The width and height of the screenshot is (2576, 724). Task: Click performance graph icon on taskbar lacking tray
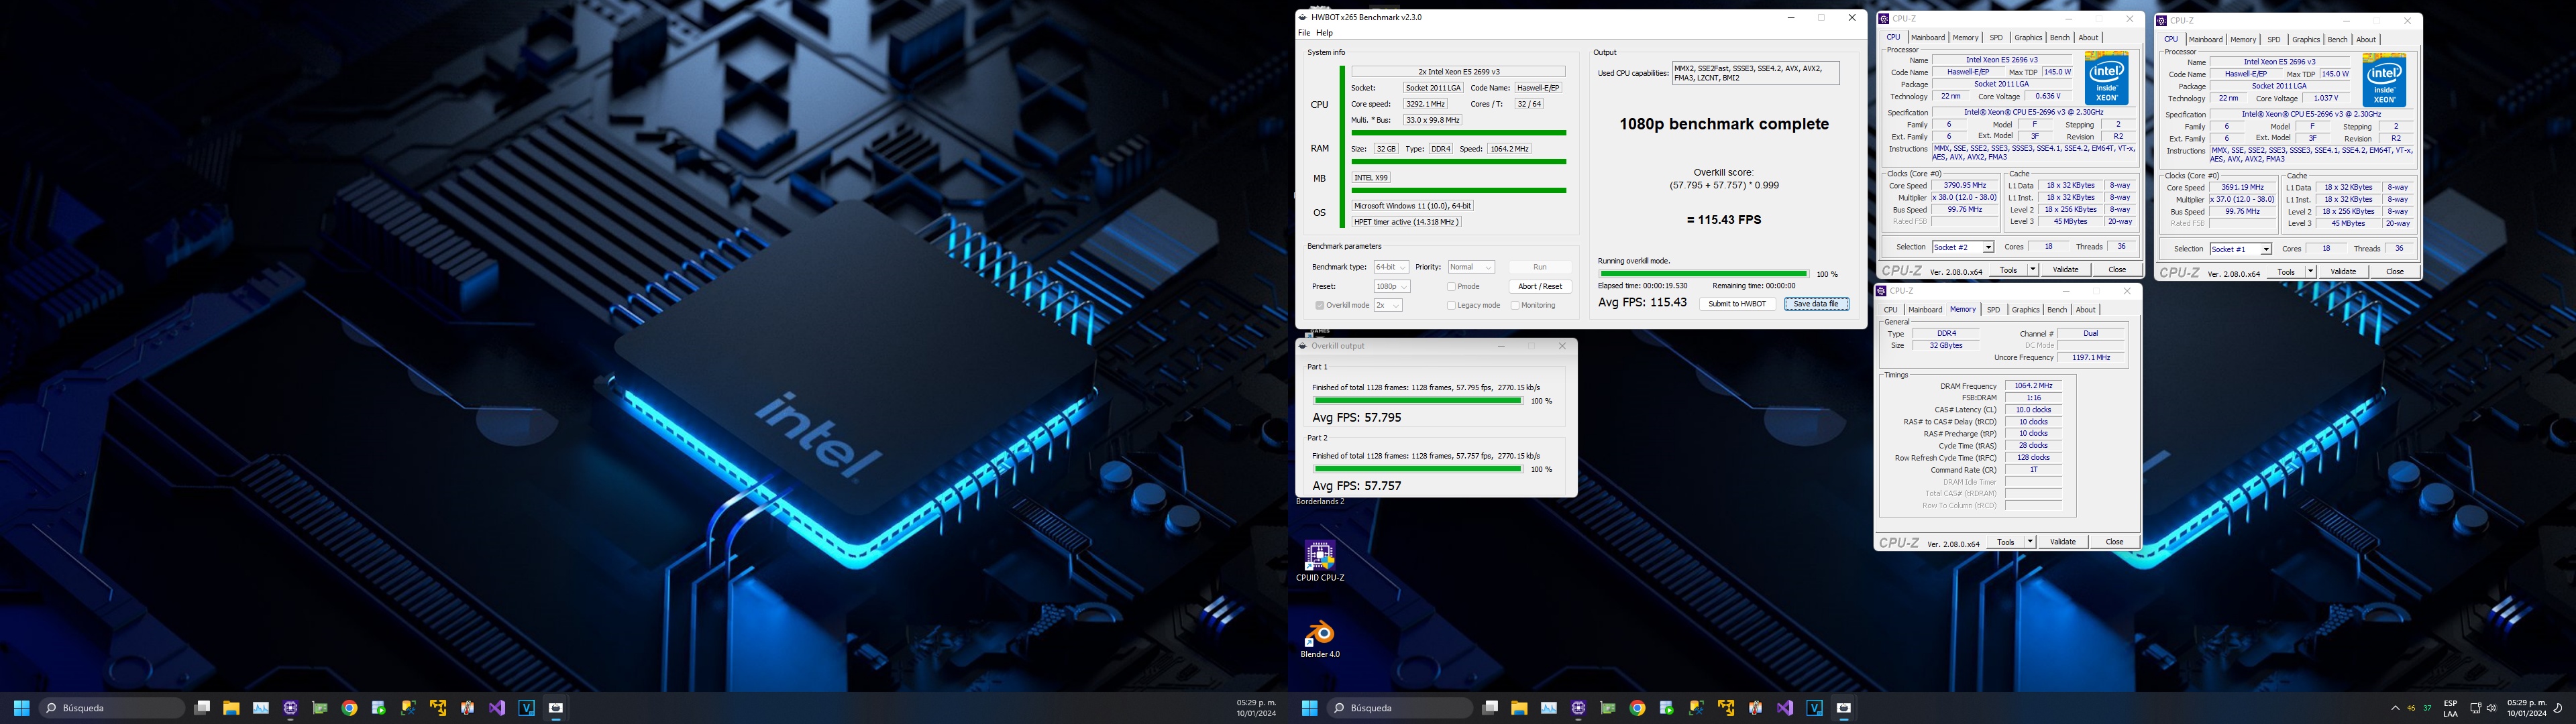[261, 708]
